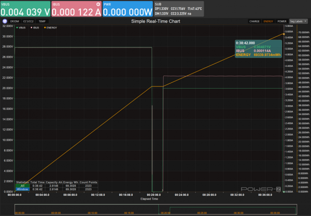Select the pink IBUS current readout panel

tap(77, 9)
